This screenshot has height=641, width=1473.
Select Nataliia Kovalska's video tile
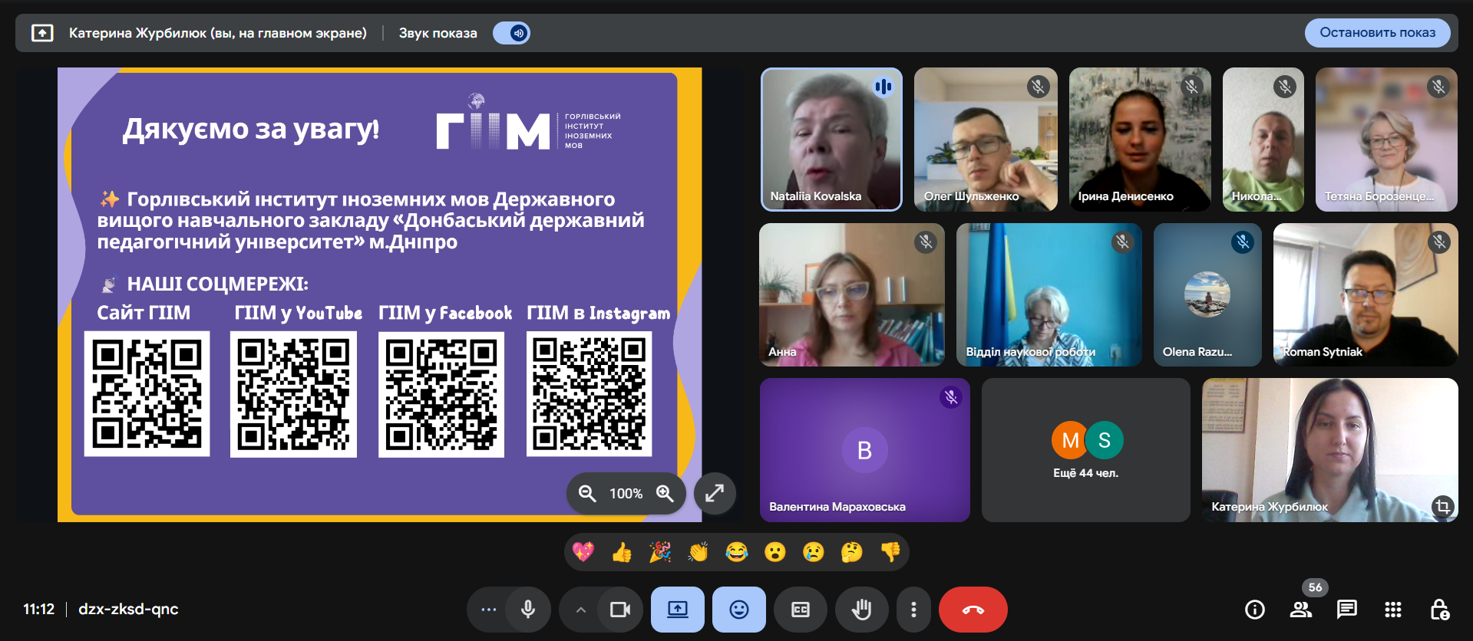click(x=831, y=140)
